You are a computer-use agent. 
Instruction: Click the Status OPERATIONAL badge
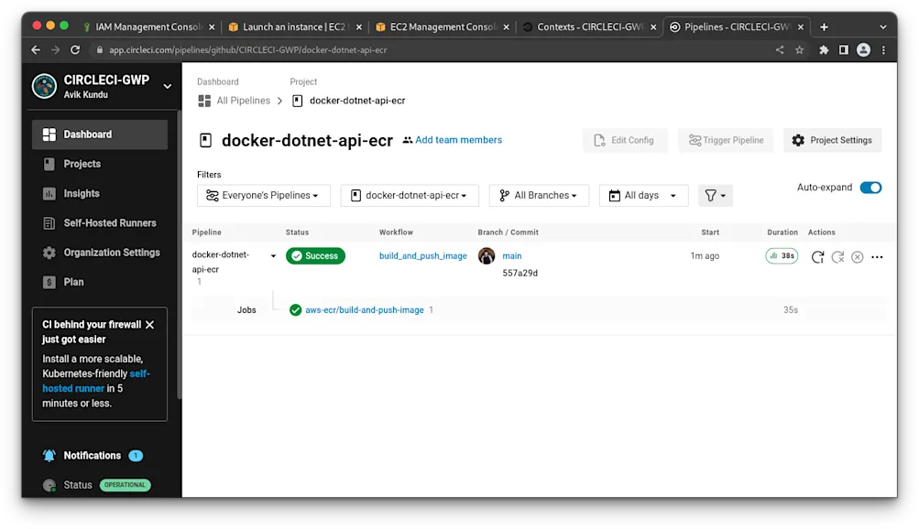tap(125, 485)
